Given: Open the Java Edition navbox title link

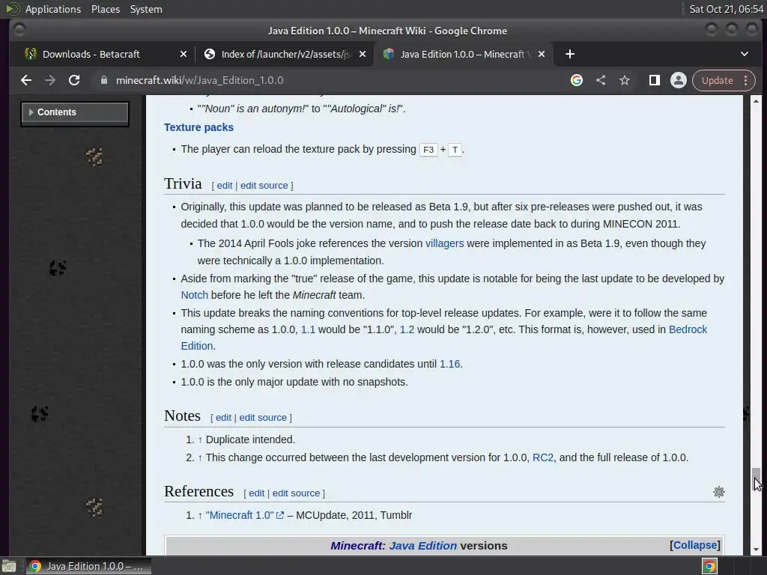Looking at the screenshot, I should tap(422, 546).
